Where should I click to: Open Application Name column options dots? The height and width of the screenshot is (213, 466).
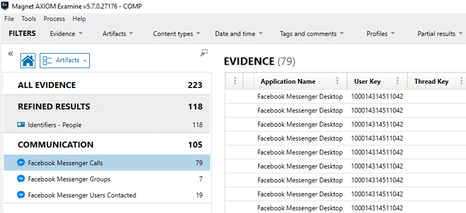[x=337, y=81]
